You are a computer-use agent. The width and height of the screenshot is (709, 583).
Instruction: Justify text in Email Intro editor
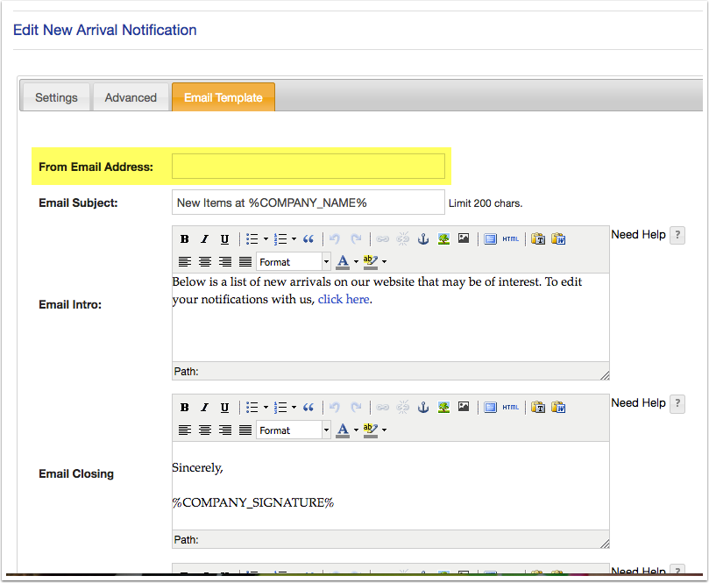[245, 261]
